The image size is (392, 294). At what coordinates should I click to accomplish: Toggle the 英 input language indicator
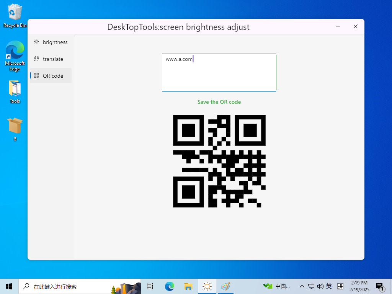pos(329,286)
